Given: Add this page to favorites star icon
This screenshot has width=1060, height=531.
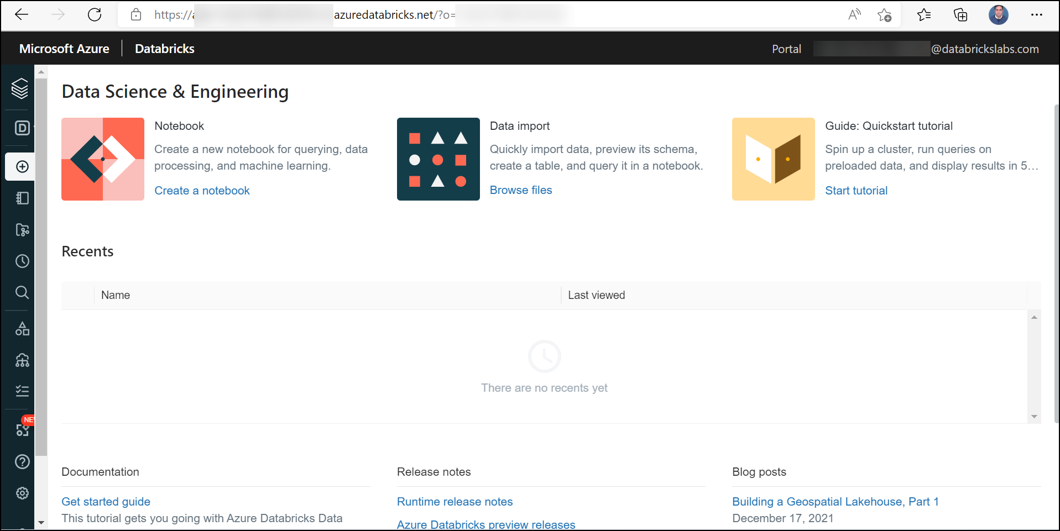Looking at the screenshot, I should click(885, 15).
